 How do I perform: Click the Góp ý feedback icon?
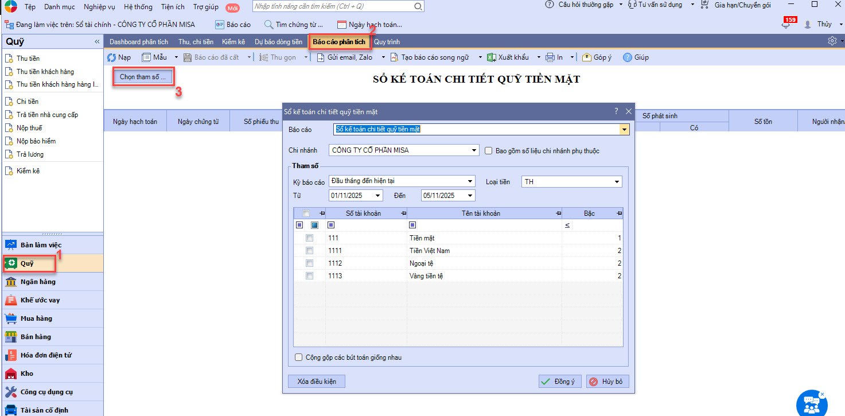[x=587, y=57]
